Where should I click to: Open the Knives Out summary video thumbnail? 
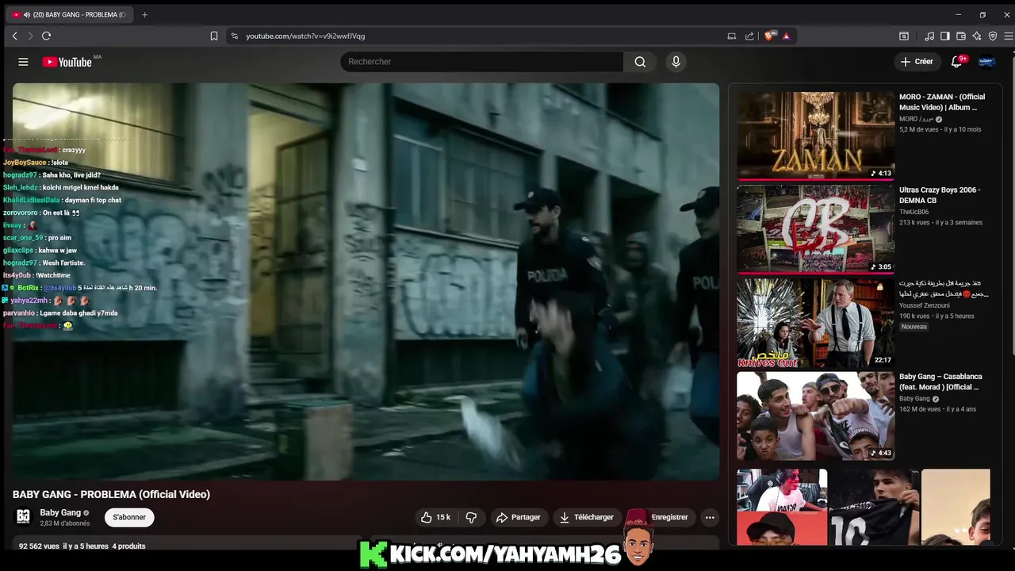[816, 323]
